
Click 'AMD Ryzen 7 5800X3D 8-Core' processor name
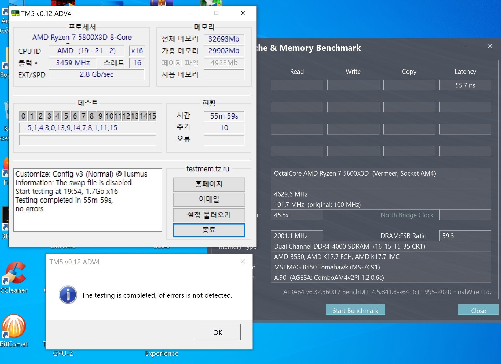82,37
